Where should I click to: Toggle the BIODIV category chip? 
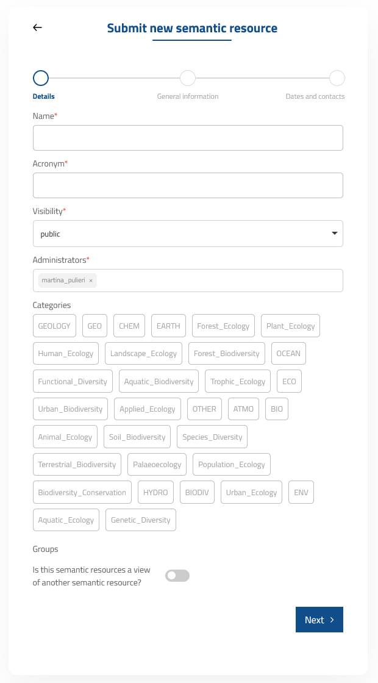(197, 492)
